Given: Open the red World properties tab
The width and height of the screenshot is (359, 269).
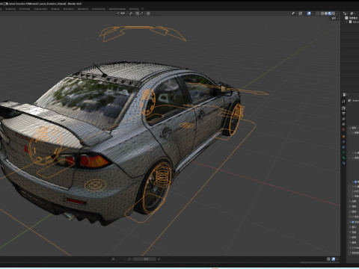Looking at the screenshot, I should click(343, 129).
